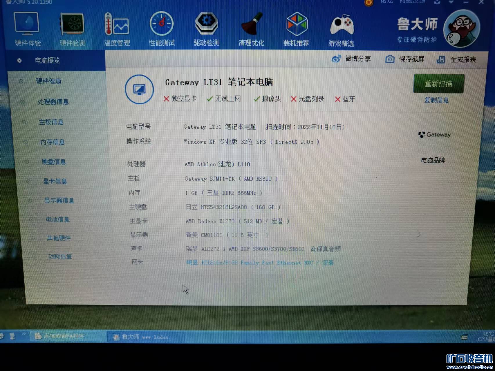
Task: Click the 蓝牙 status indicator
Action: tap(345, 99)
